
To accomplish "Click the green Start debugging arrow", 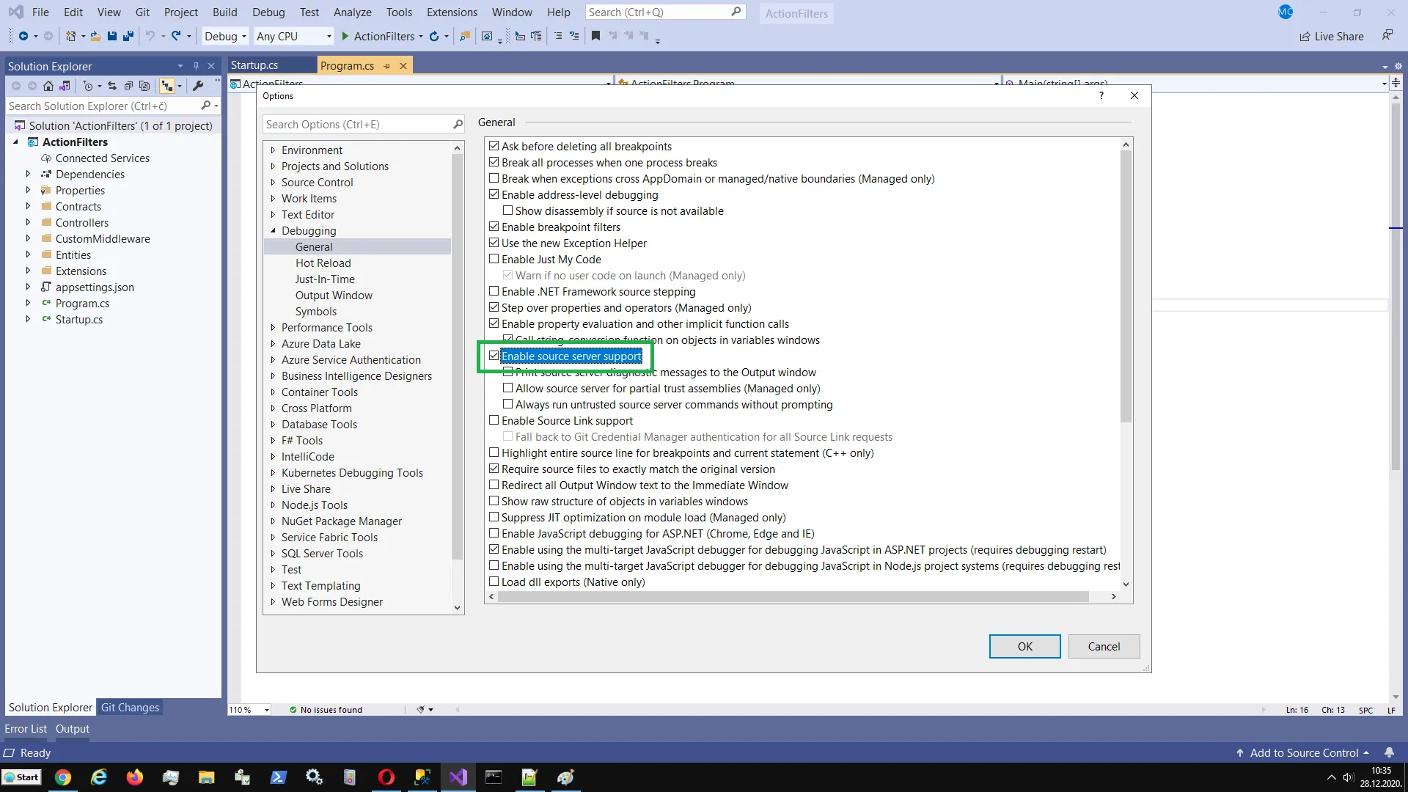I will click(345, 36).
